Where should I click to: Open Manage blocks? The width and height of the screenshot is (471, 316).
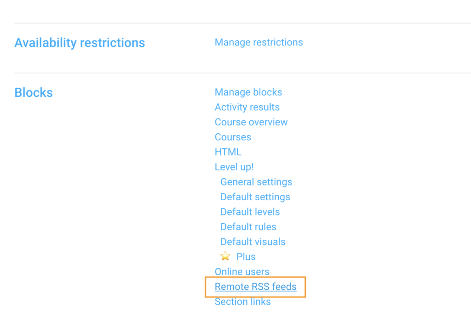[248, 92]
